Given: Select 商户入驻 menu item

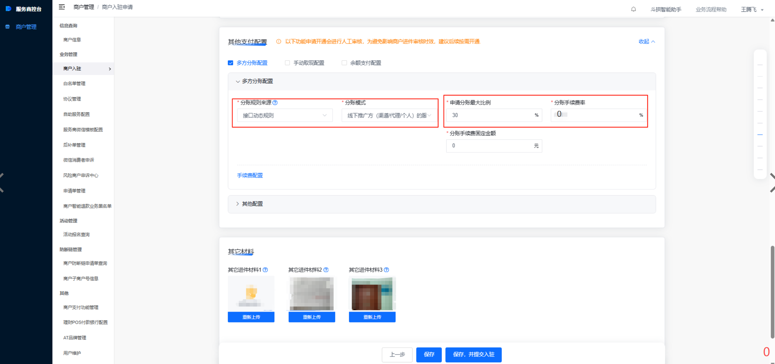Looking at the screenshot, I should pyautogui.click(x=83, y=69).
